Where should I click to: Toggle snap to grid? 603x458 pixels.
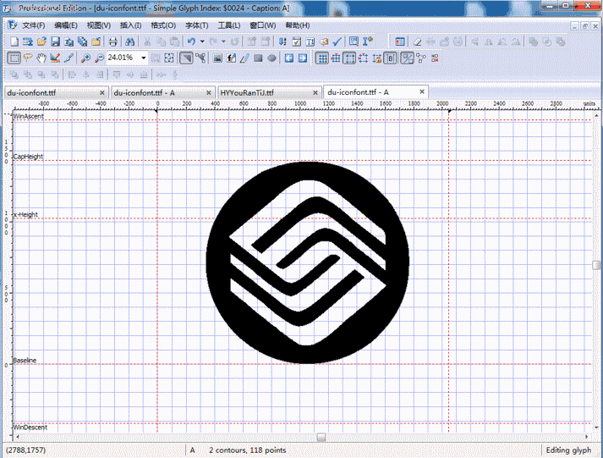point(336,58)
